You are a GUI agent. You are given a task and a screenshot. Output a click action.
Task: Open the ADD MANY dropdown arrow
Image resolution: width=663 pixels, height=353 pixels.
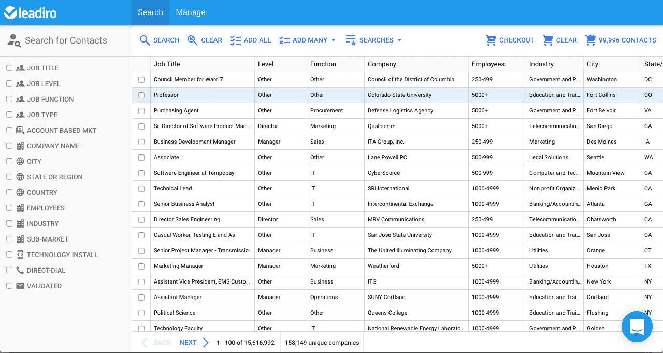(x=334, y=40)
